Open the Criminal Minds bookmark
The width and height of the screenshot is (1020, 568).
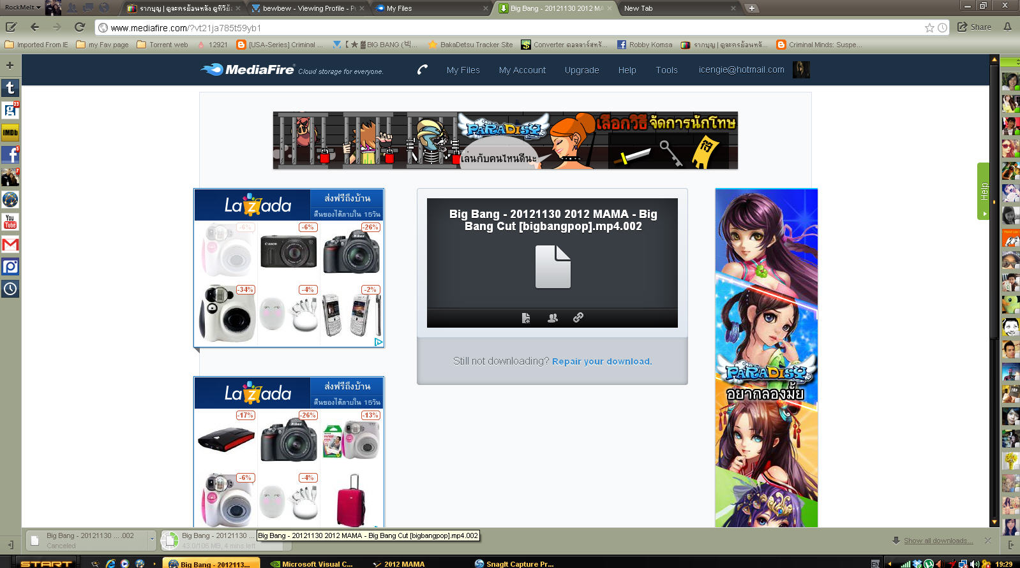pos(820,45)
